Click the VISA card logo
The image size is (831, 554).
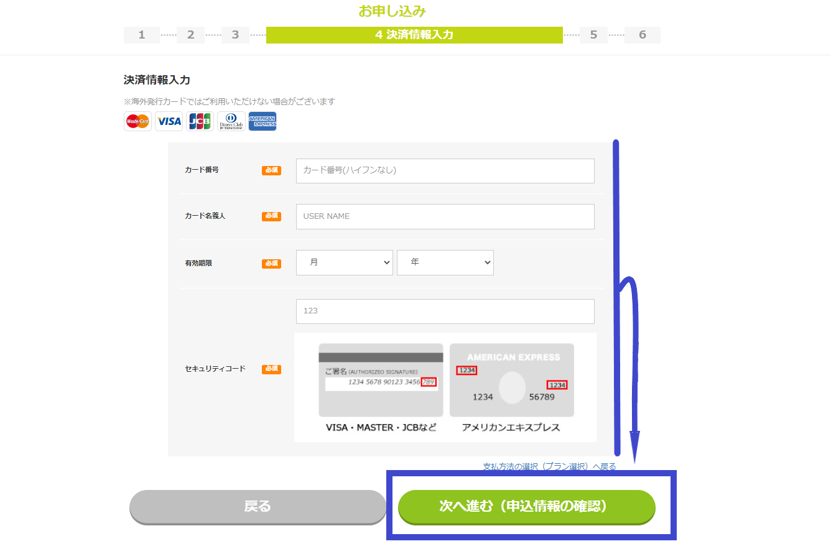coord(169,121)
